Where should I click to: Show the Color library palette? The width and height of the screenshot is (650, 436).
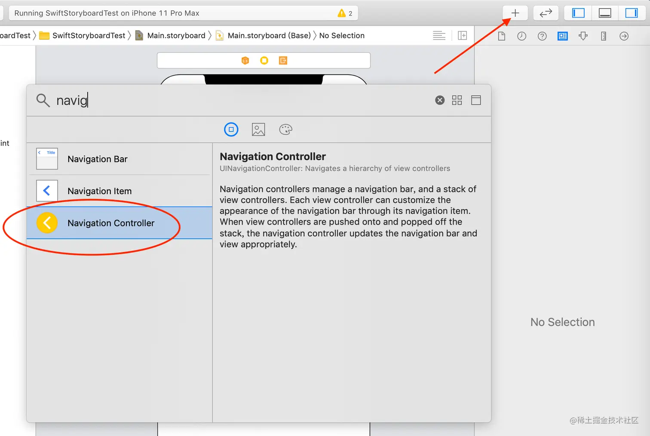pyautogui.click(x=285, y=129)
